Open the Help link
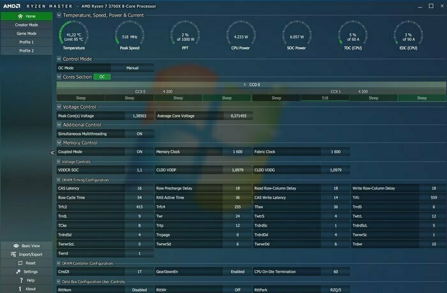 click(x=26, y=280)
